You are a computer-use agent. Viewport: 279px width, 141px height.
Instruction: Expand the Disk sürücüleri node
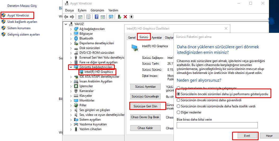point(71,48)
